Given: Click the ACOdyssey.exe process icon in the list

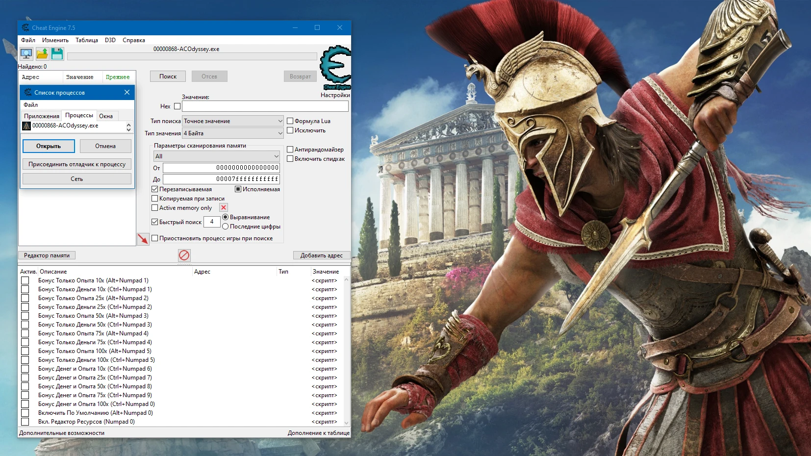Looking at the screenshot, I should [27, 126].
